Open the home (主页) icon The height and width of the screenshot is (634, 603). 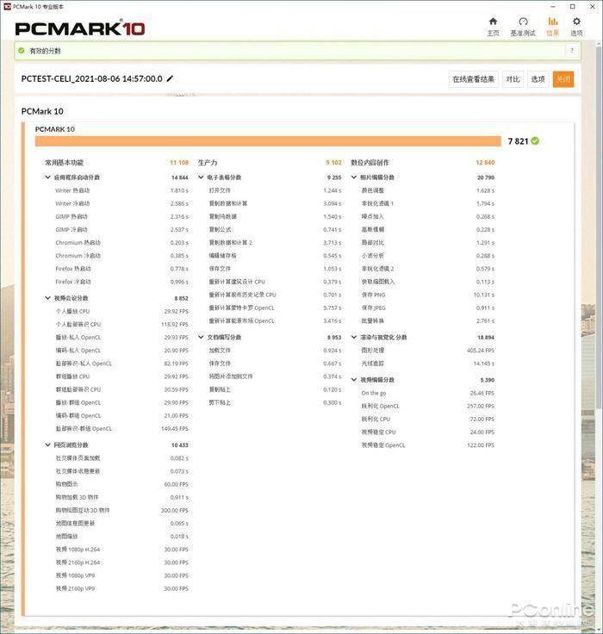click(x=493, y=22)
